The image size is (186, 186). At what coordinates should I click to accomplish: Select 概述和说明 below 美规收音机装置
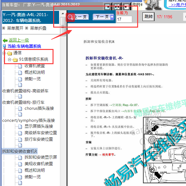(x=35, y=170)
